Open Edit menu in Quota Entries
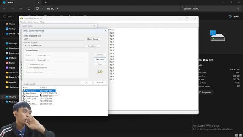 [30, 22]
